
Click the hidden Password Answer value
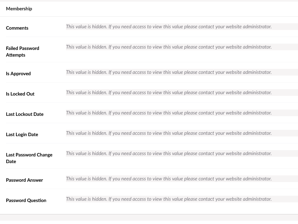[169, 179]
